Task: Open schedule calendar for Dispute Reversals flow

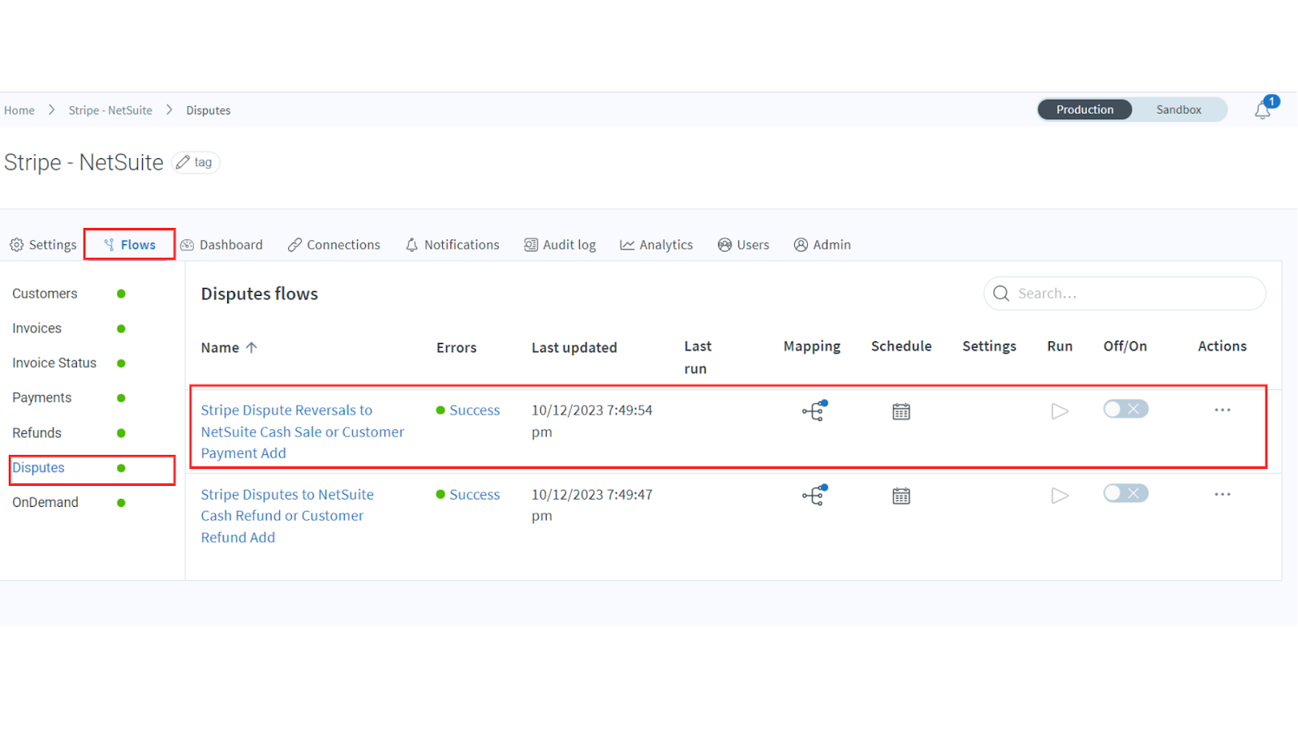Action: (x=901, y=411)
